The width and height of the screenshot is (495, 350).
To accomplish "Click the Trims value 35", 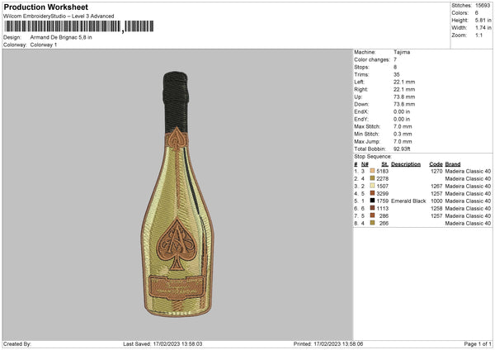I will pyautogui.click(x=397, y=74).
